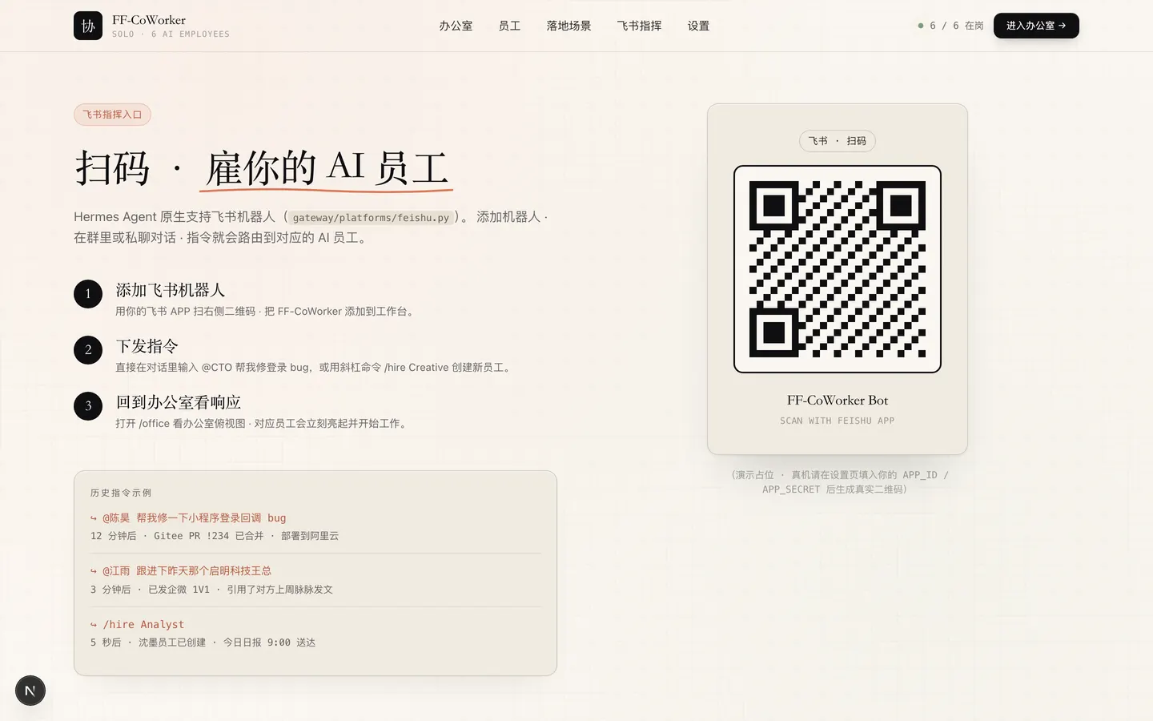Go to 落地场景 page
This screenshot has height=721, width=1153.
point(568,26)
